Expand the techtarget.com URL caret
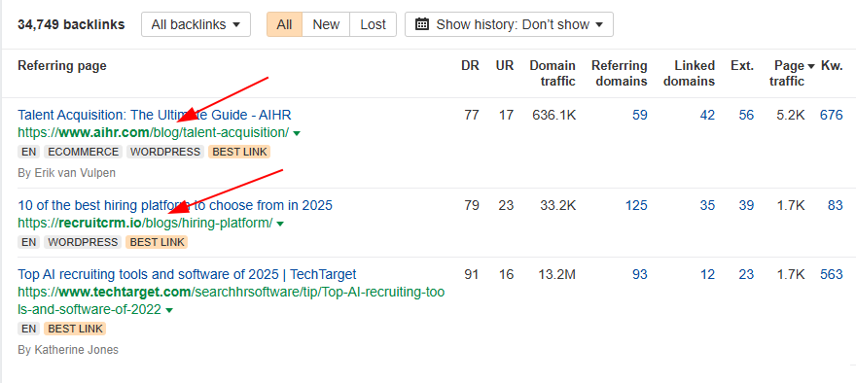This screenshot has width=856, height=383. click(168, 310)
